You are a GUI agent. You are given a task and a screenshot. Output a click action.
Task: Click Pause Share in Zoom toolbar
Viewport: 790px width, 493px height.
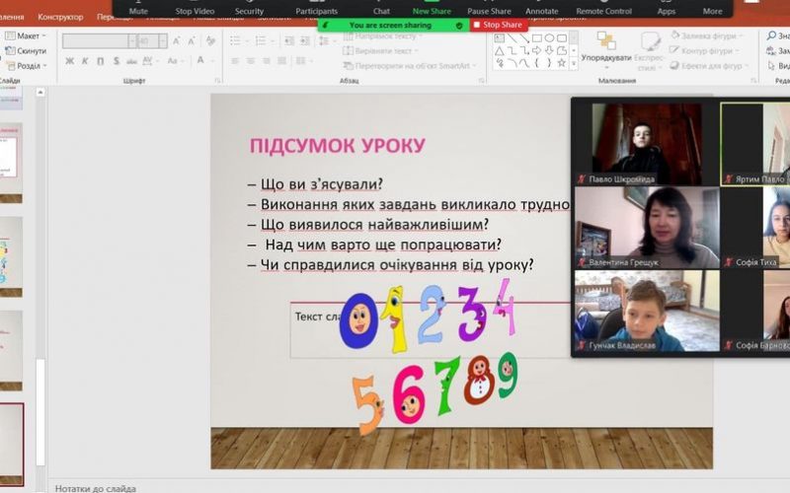pyautogui.click(x=489, y=8)
